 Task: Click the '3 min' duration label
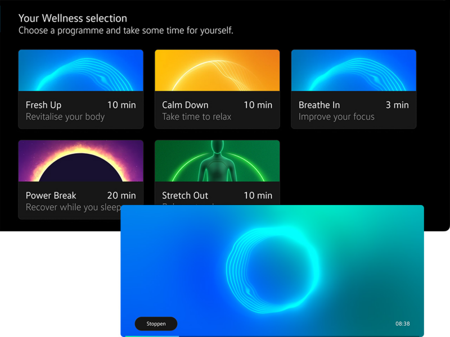397,105
